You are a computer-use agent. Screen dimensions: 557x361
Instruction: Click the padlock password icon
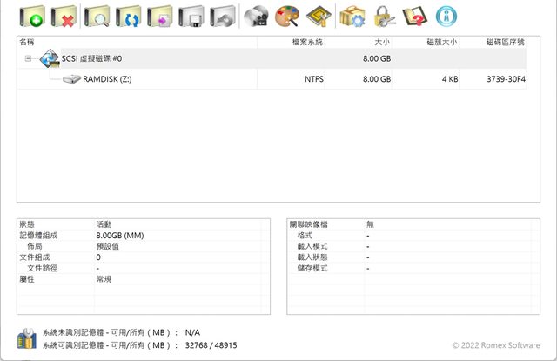click(x=384, y=16)
